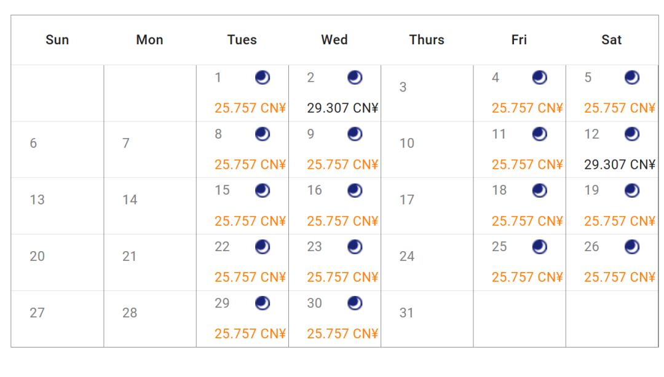
Task: Click the night icon on day 5
Action: pos(632,77)
